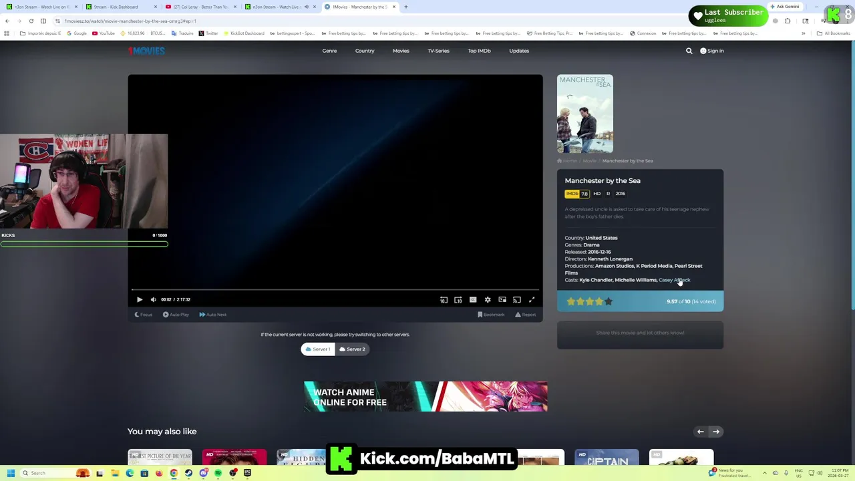Go to the TV-Series section
Screen dimensions: 855x481
coord(438,51)
